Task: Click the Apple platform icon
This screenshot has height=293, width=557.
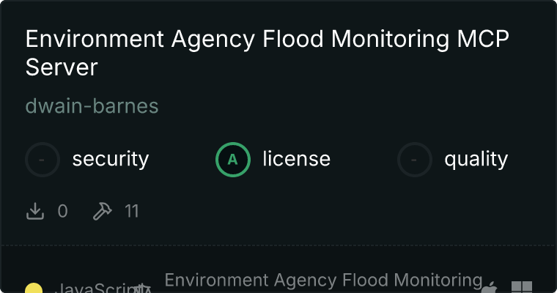Action: [489, 288]
